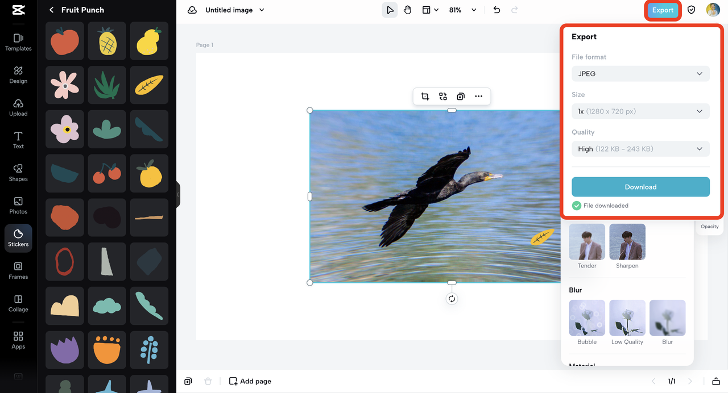
Task: Apply the Tender filter
Action: [x=587, y=246]
